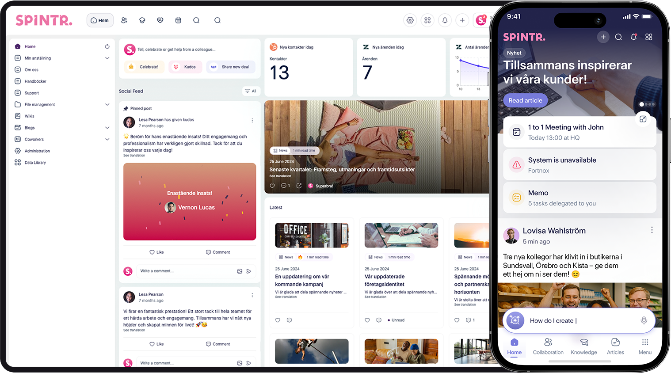Tap the microphone icon in assistant bar
Screen dimensions: 671x373
[x=644, y=320]
